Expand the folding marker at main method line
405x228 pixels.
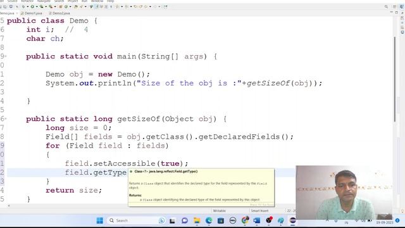[6, 56]
